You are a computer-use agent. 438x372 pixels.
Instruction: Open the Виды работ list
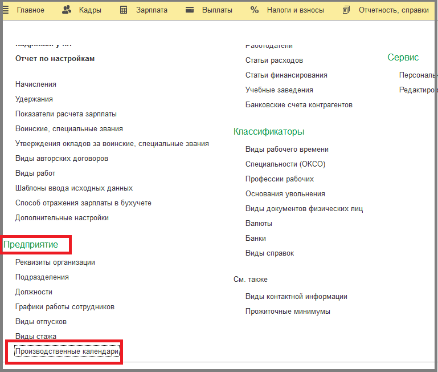(x=35, y=173)
